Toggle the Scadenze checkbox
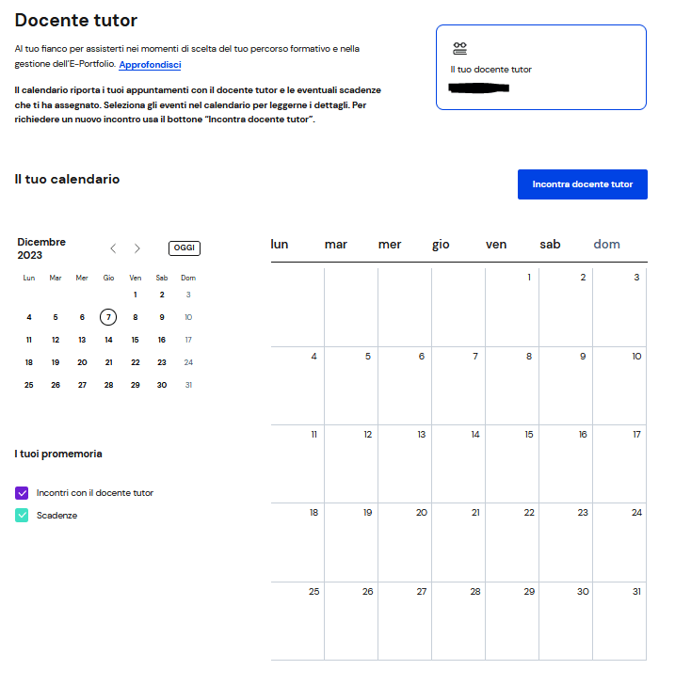This screenshot has height=686, width=675. coord(22,516)
